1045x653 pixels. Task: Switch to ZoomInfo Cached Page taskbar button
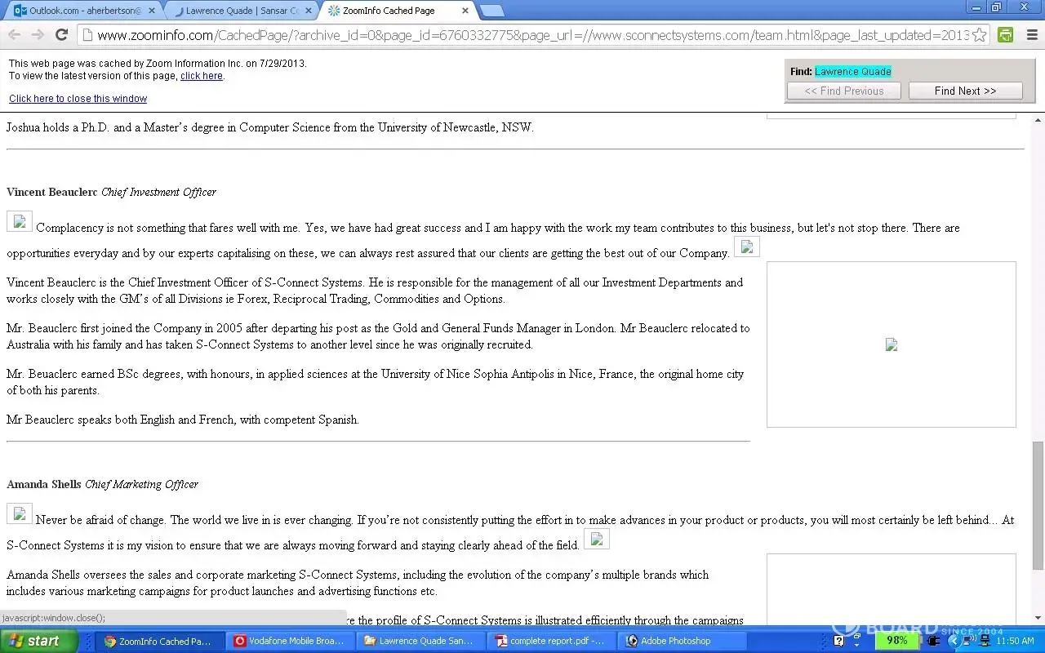pyautogui.click(x=160, y=641)
